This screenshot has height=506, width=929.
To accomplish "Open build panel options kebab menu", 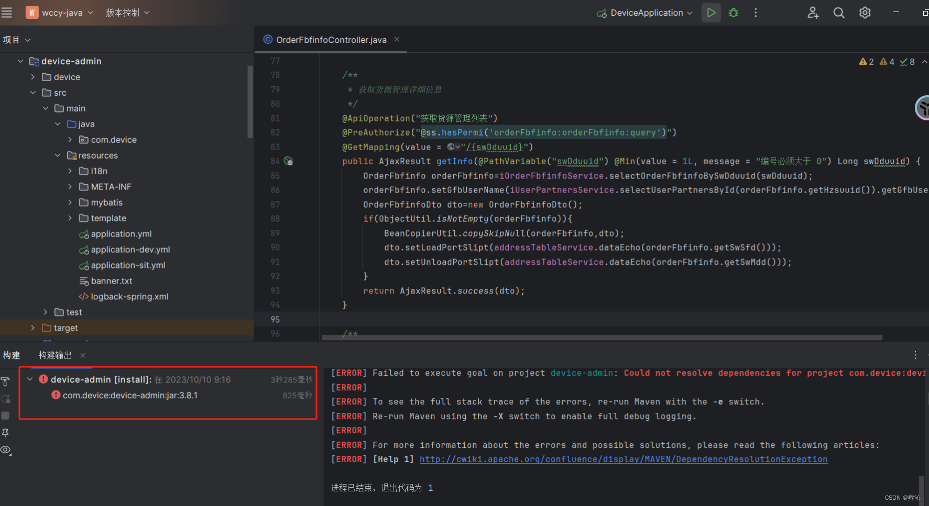I will tap(915, 355).
